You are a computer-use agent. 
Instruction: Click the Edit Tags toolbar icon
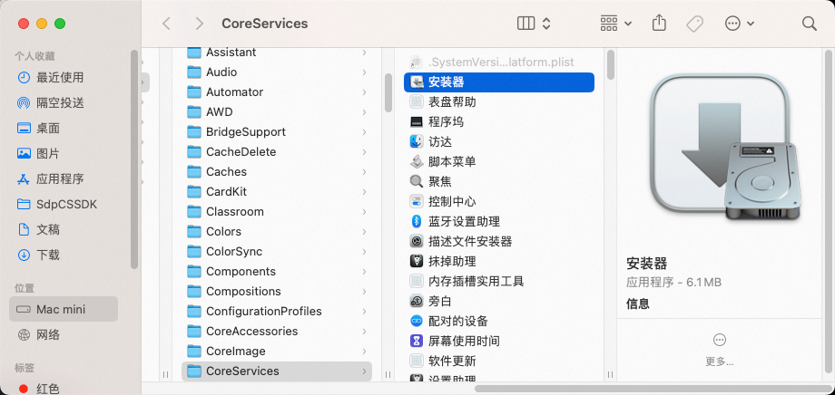click(x=694, y=24)
